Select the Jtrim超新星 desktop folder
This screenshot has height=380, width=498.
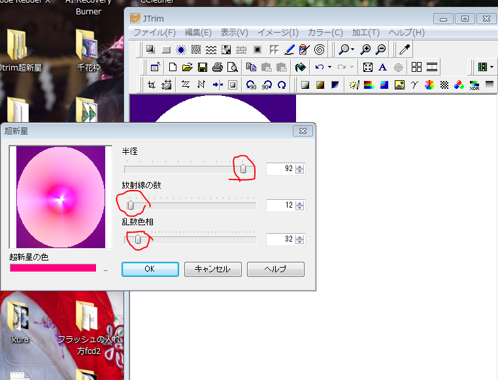(x=20, y=50)
